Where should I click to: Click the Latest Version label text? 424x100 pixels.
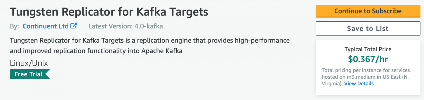point(111,26)
